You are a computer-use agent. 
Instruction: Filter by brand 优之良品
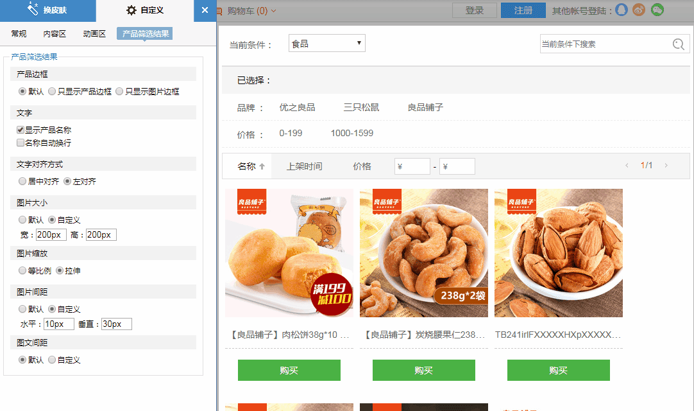point(297,107)
